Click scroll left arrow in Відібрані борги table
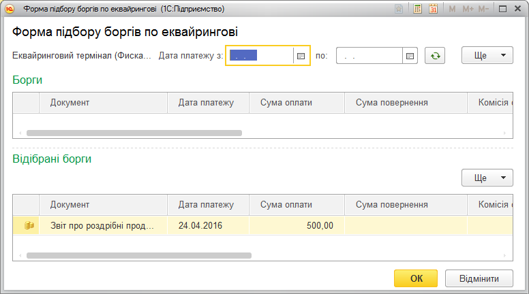The height and width of the screenshot is (294, 529). [x=20, y=256]
